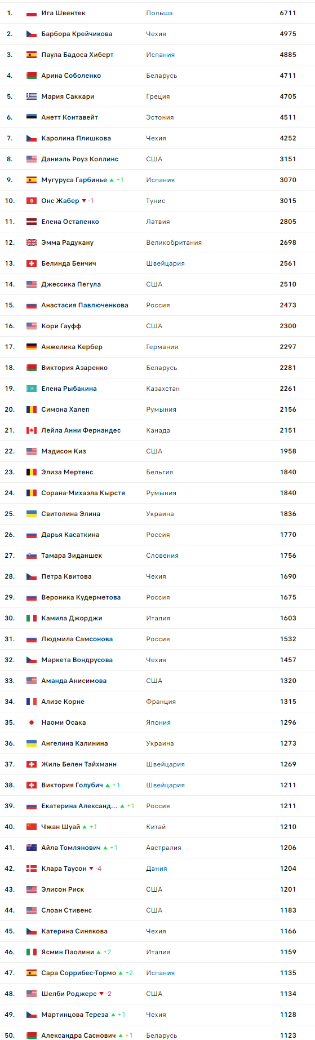Open truncated name Екатерина Александ…
The width and height of the screenshot is (315, 1040).
pyautogui.click(x=79, y=806)
